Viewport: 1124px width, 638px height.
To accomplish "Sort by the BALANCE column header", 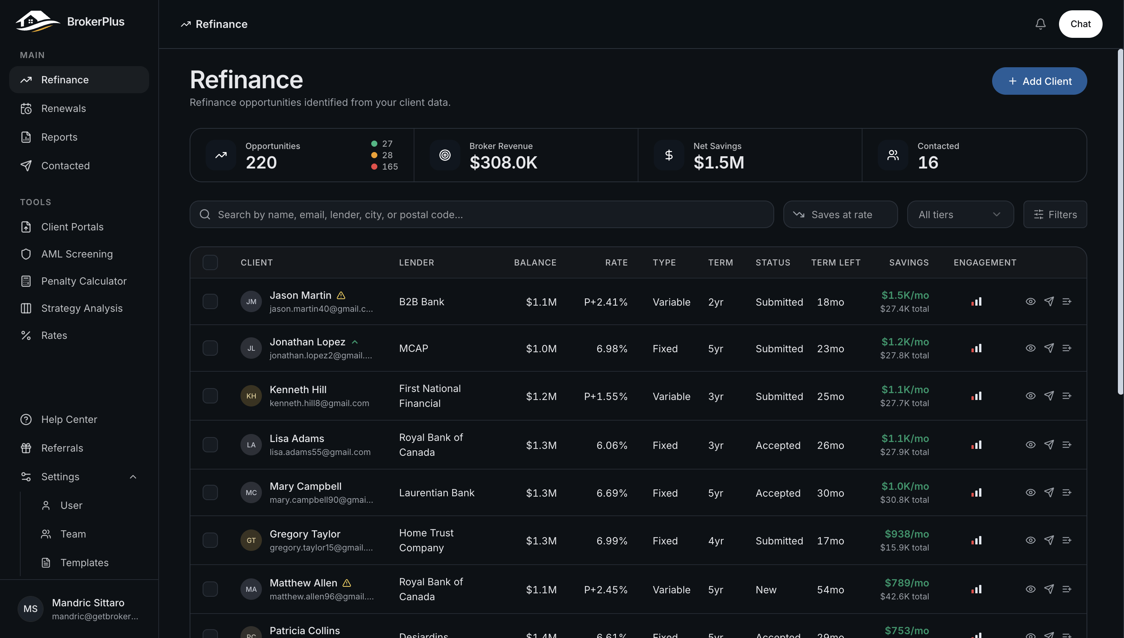I will pos(535,262).
